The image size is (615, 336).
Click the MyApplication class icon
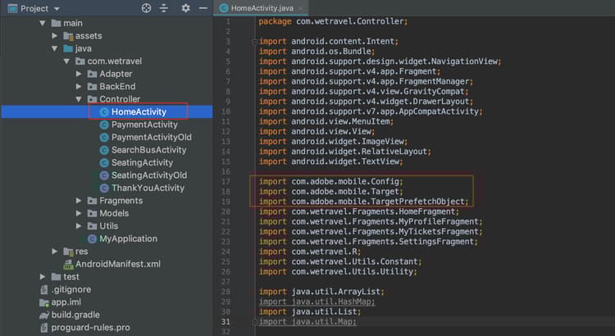(x=92, y=238)
